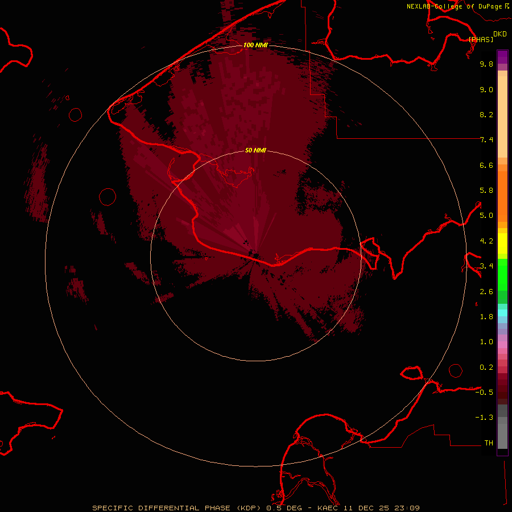Click the 6.6 scale value
Viewport: 512px width, 512px height.
[486, 165]
